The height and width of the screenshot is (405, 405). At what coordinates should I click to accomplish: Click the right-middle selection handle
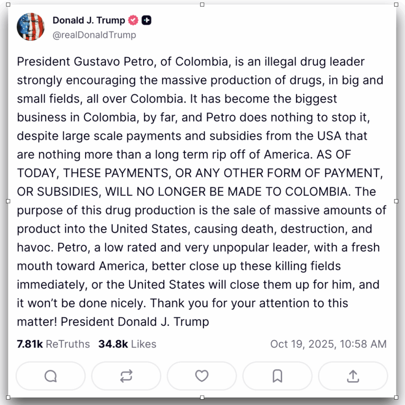[x=396, y=201]
